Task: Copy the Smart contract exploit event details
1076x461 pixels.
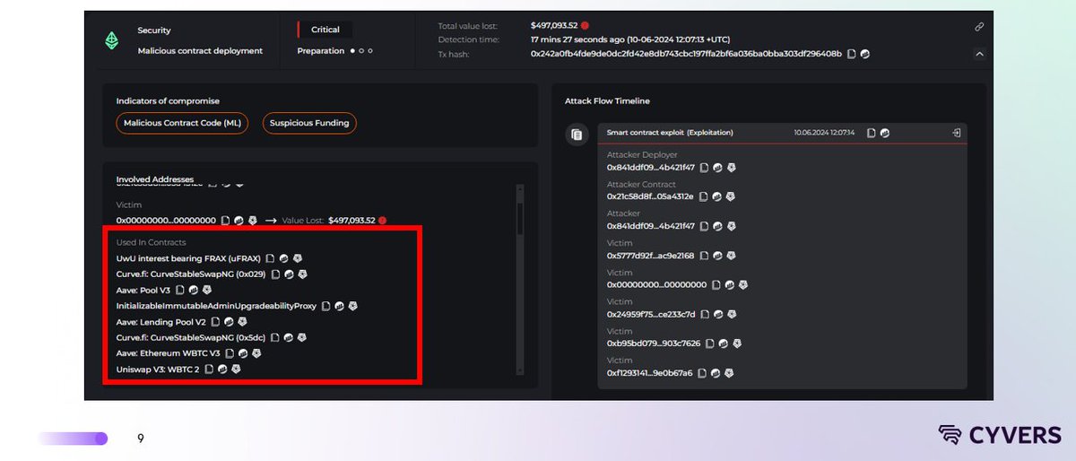Action: click(872, 133)
